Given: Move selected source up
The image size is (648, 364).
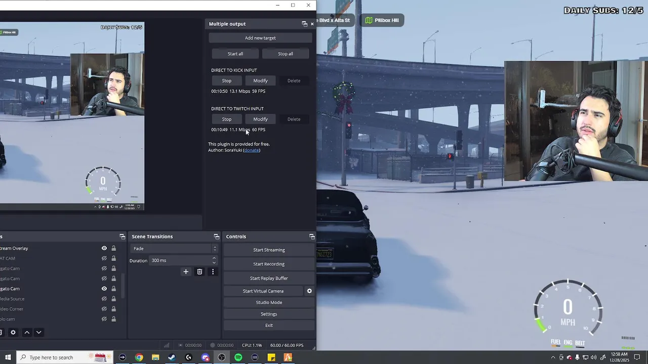Looking at the screenshot, I should 27,333.
